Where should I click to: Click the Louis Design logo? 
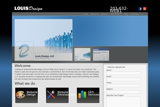[x=28, y=9]
